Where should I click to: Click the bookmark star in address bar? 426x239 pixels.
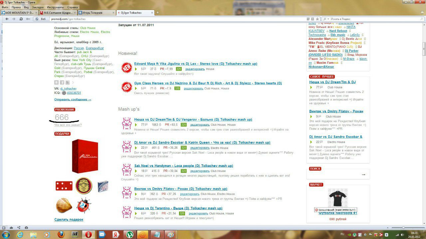pos(318,19)
